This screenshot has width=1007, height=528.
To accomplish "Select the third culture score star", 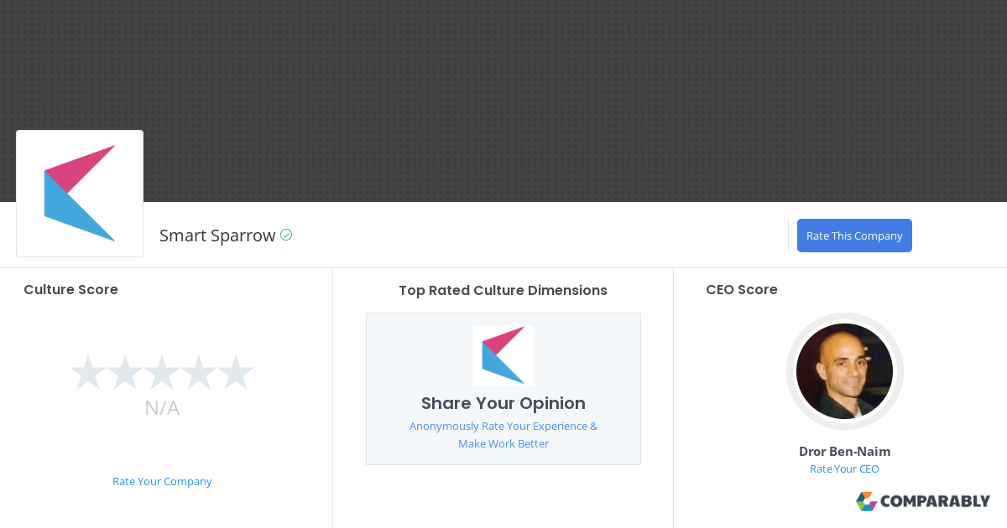I will 162,373.
